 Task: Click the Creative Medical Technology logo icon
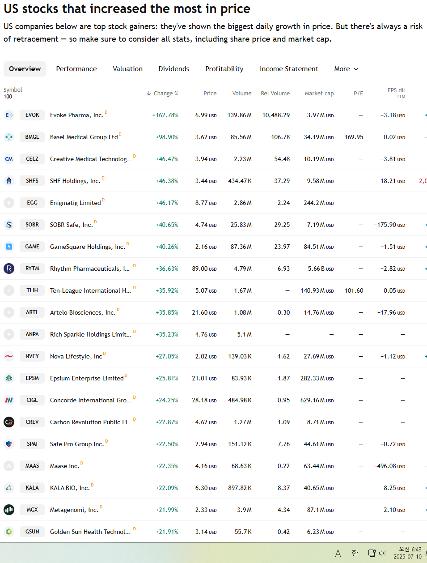(9, 159)
